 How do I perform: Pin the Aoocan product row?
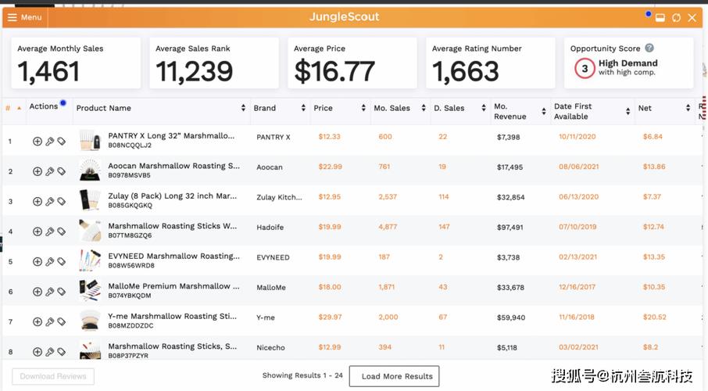[50, 171]
